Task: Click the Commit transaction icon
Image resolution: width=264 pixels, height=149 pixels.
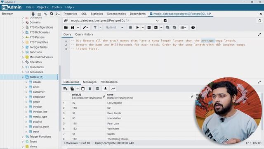Action: [167, 27]
